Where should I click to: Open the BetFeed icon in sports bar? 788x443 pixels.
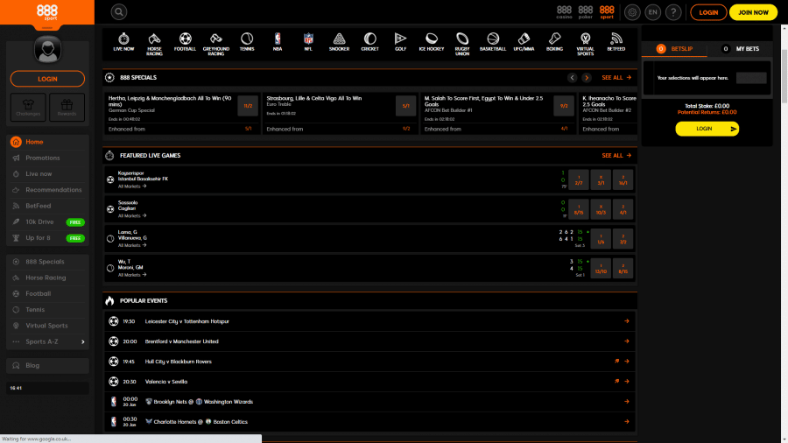point(616,42)
